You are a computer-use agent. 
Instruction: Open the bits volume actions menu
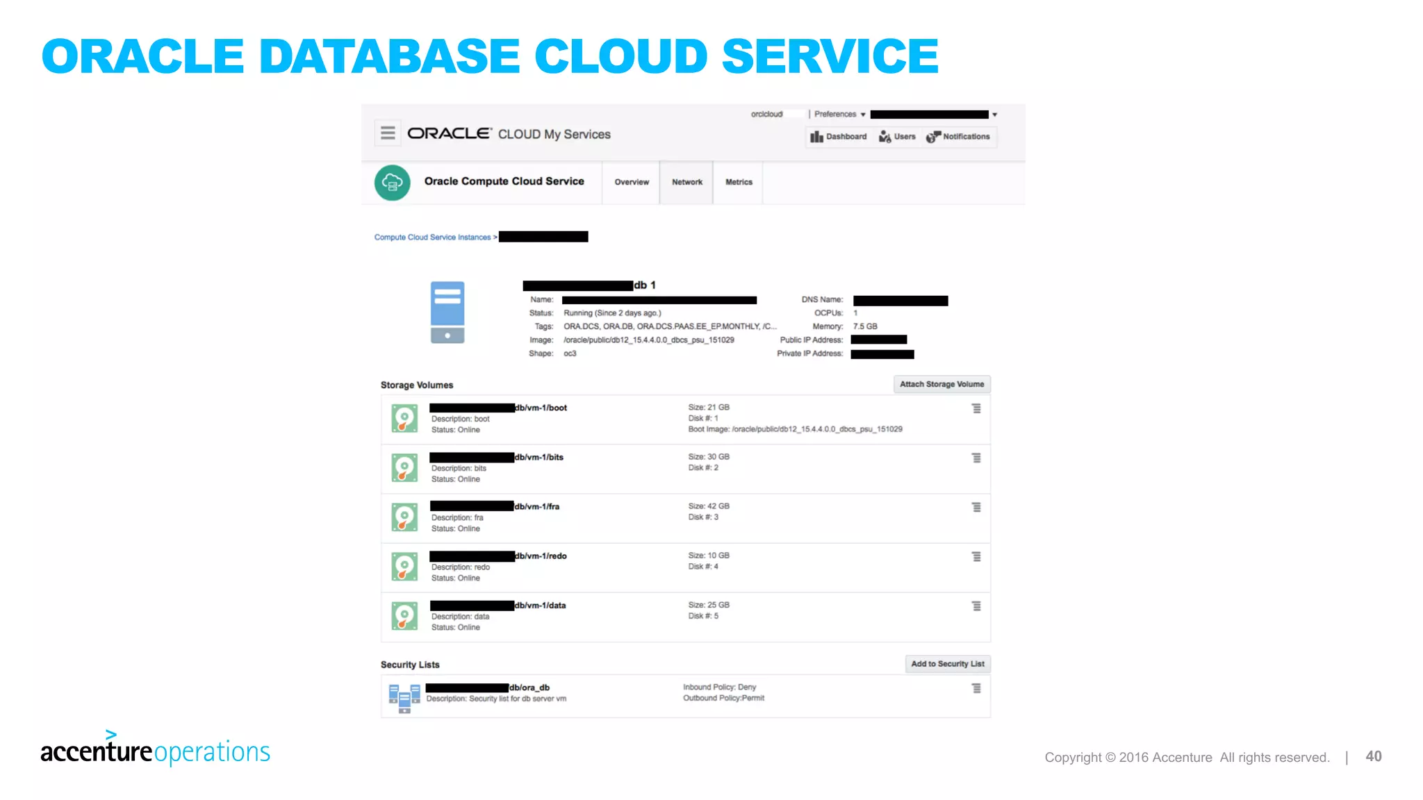pyautogui.click(x=976, y=458)
